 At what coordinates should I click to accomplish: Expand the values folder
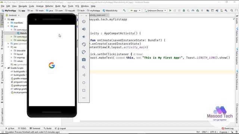(x=12, y=61)
